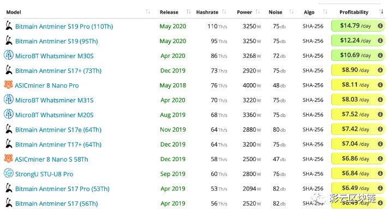
Task: Sort by Noise column sort arrows
Action: [x=291, y=11]
